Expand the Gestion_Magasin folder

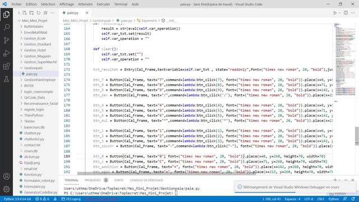click(x=38, y=56)
